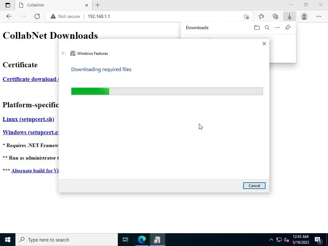Viewport: 328px width, 246px height.
Task: Open the muted volume tray icon
Action: pyautogui.click(x=287, y=240)
